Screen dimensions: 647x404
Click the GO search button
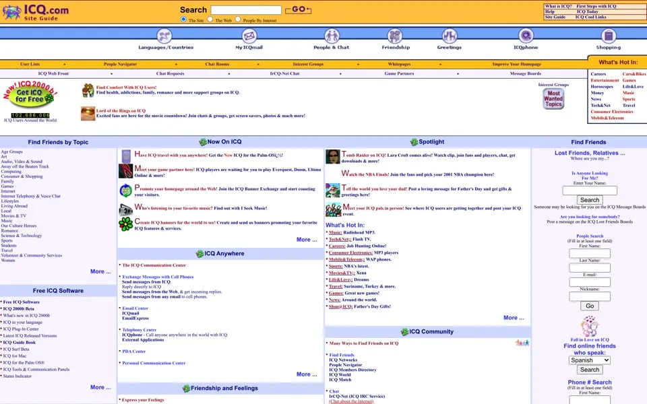coord(299,9)
